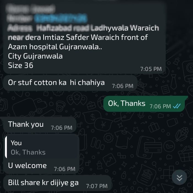Tap the address message with Size 36
Image resolution: width=193 pixels, height=193 pixels.
coord(84,38)
